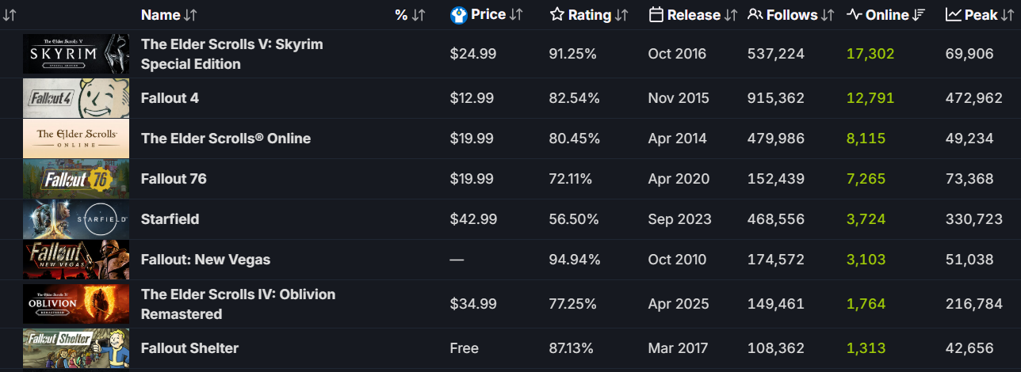Image resolution: width=1021 pixels, height=372 pixels.
Task: Click the price tag icon in Price header
Action: coord(458,15)
